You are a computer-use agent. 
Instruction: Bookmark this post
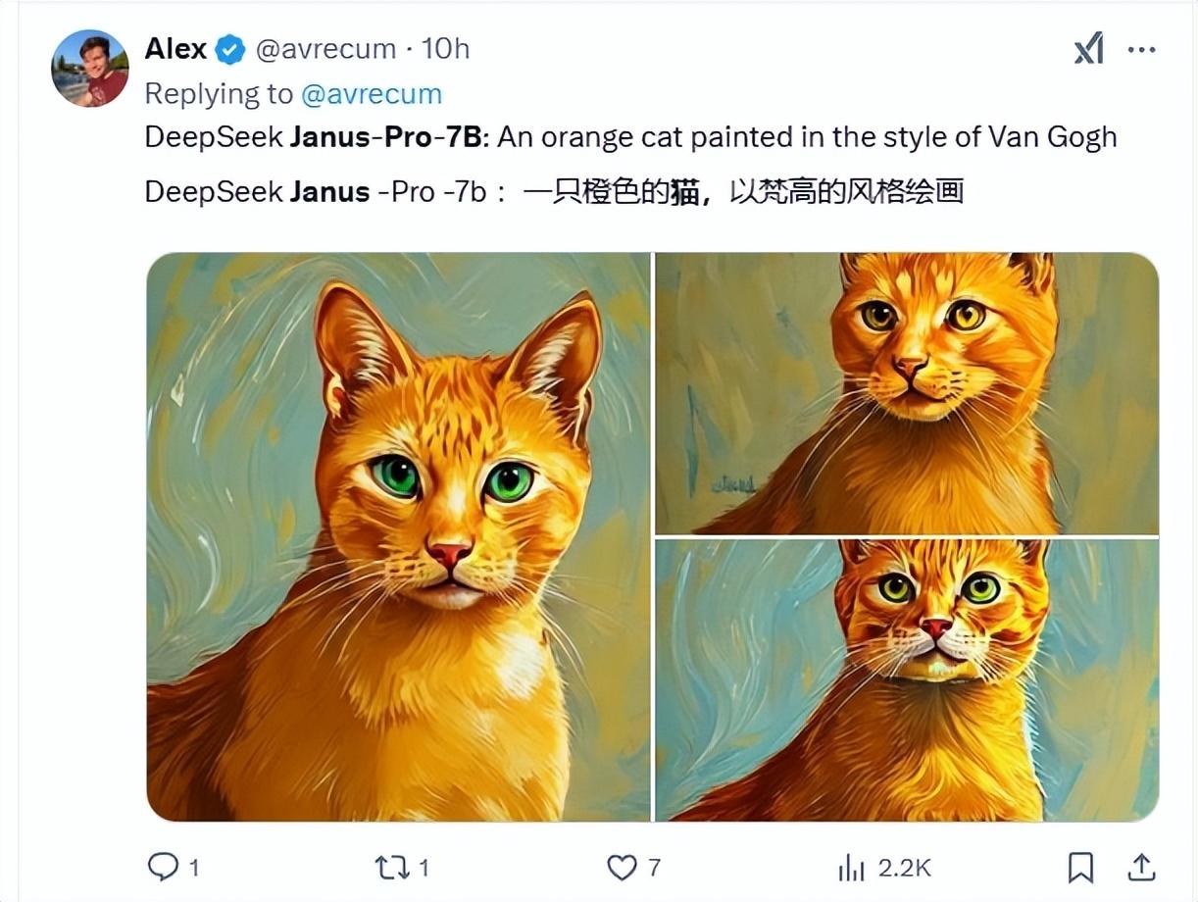[x=1080, y=867]
